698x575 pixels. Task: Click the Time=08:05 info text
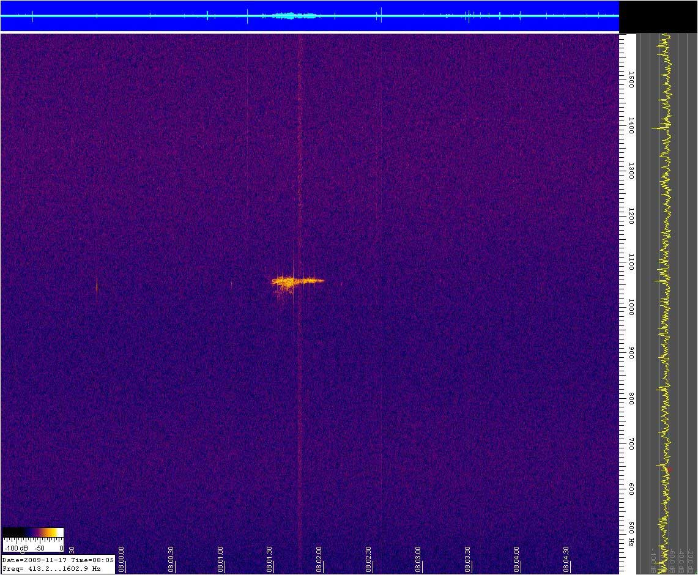[x=92, y=560]
